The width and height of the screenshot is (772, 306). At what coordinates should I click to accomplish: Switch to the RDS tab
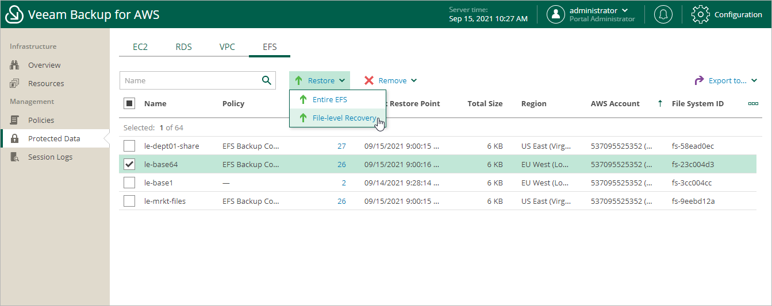[x=184, y=47]
